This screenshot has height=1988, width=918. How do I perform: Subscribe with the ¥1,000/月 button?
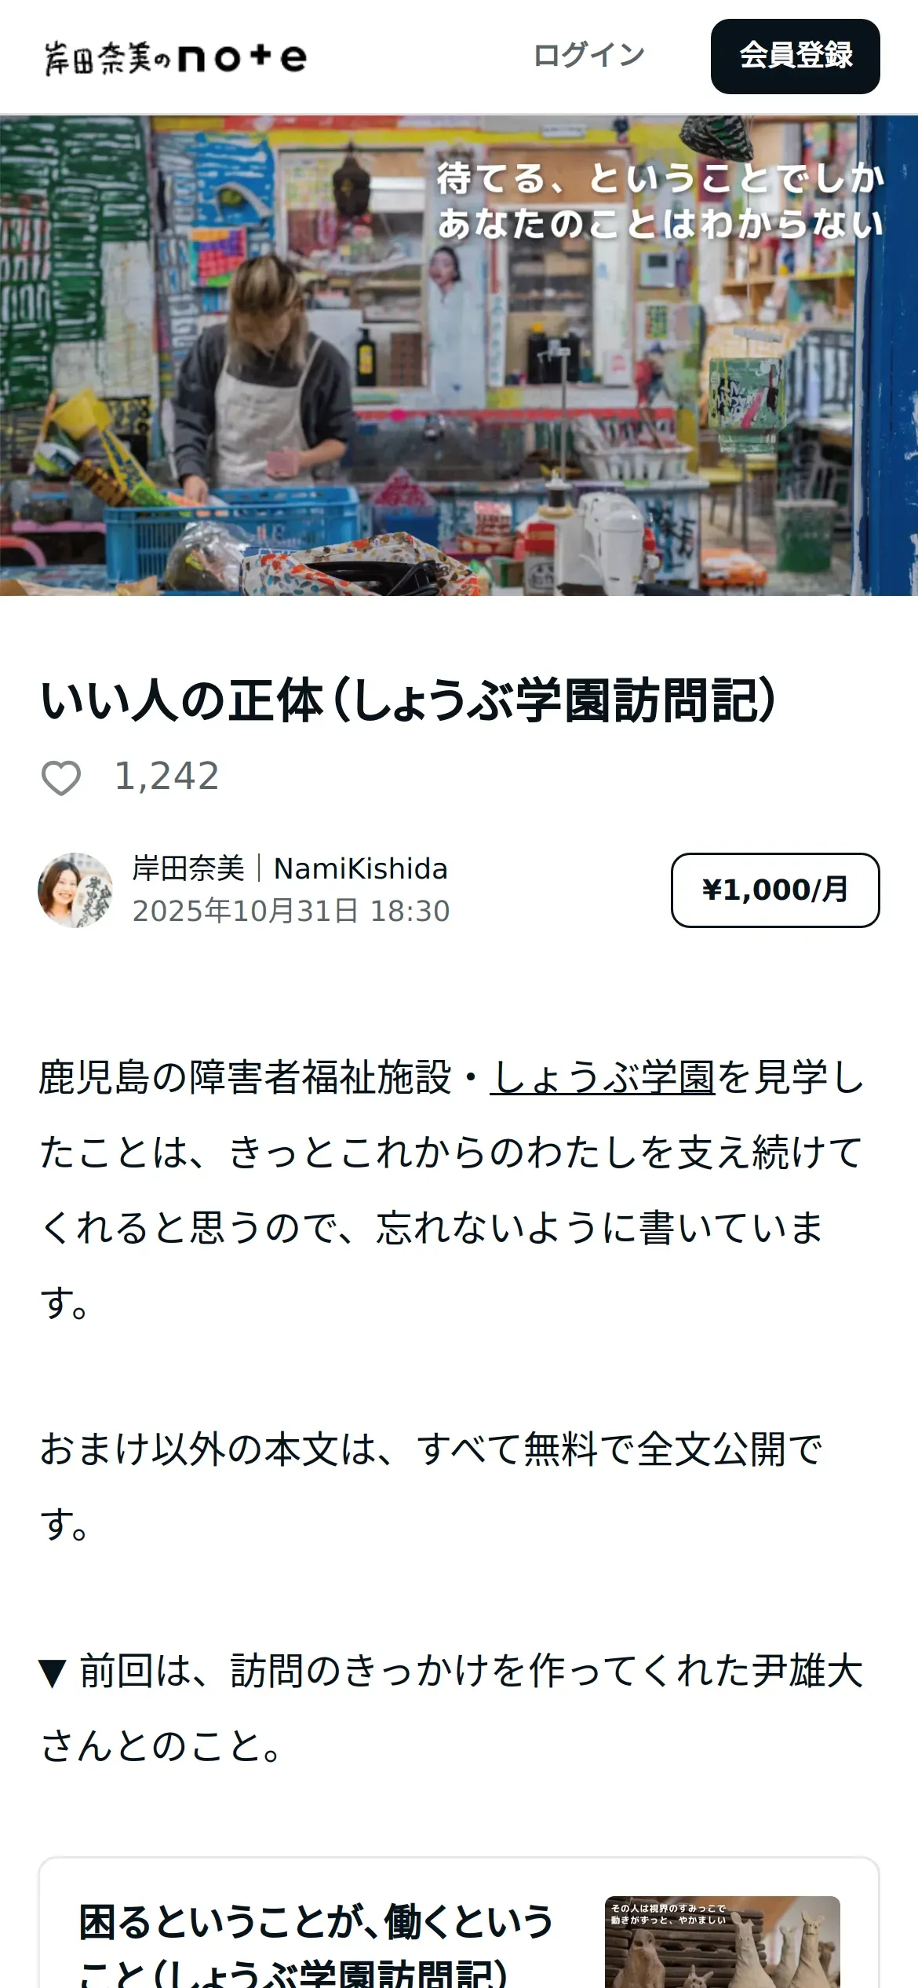[775, 890]
